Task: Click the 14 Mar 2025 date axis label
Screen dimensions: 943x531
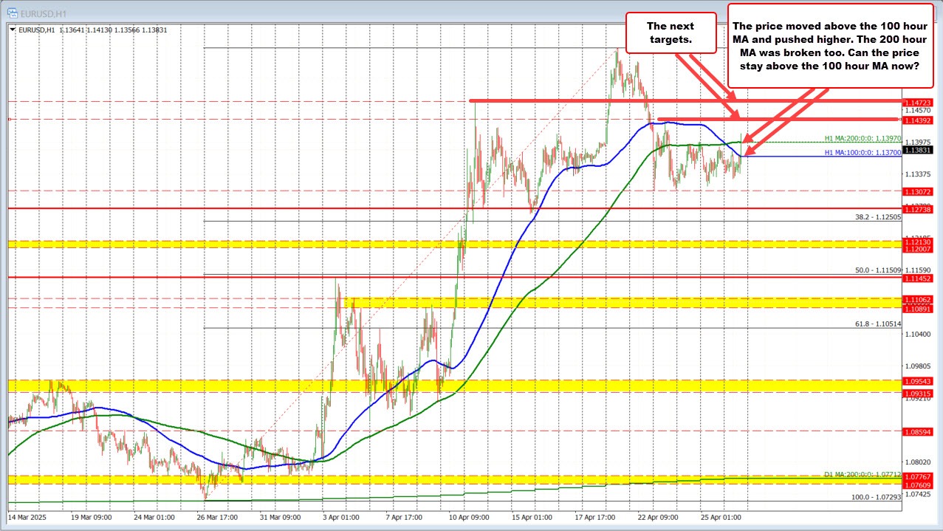Action: [x=28, y=518]
